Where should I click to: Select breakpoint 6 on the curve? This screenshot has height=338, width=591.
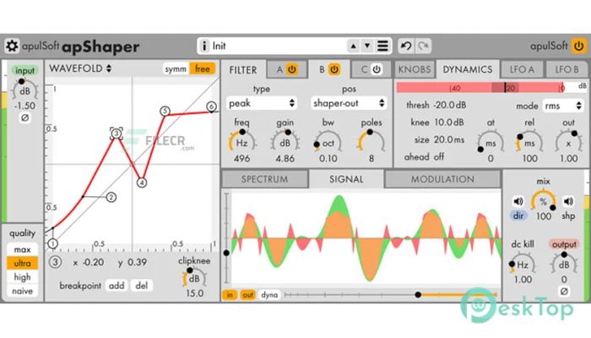(x=212, y=106)
